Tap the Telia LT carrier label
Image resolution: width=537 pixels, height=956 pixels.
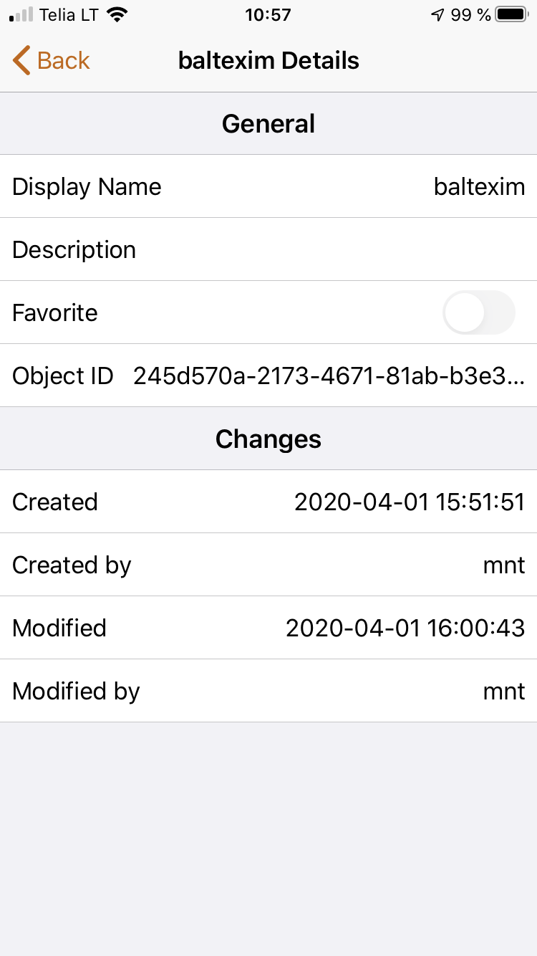click(69, 14)
